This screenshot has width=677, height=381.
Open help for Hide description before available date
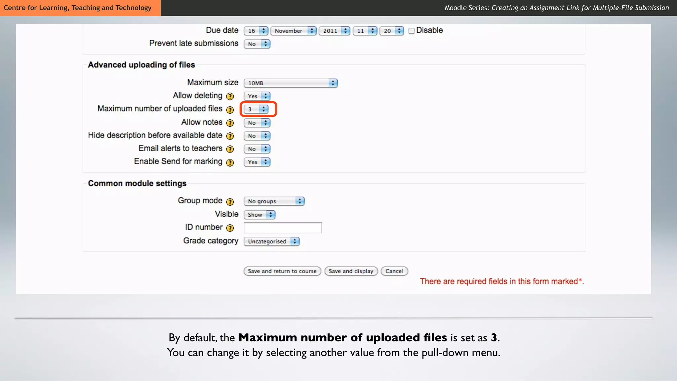[x=230, y=136]
